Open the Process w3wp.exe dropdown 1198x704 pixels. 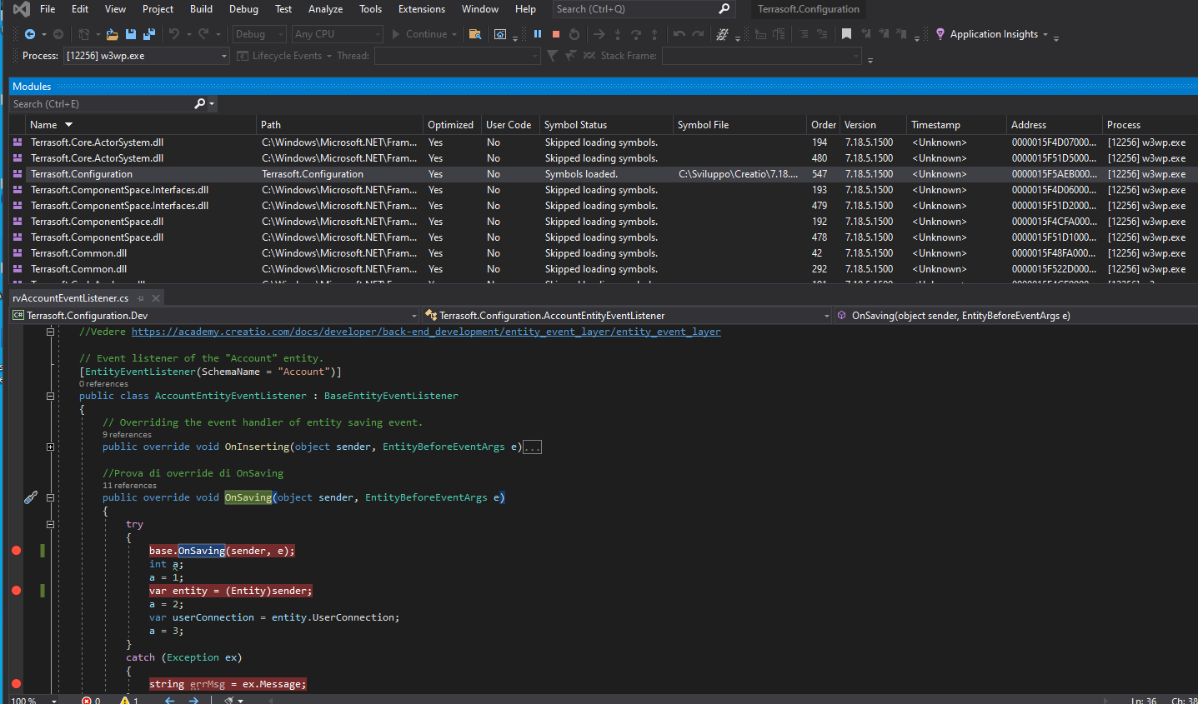[146, 56]
